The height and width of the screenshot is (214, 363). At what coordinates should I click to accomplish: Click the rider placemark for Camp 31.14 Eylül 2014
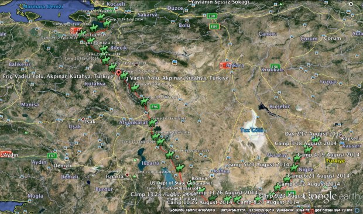107,23
